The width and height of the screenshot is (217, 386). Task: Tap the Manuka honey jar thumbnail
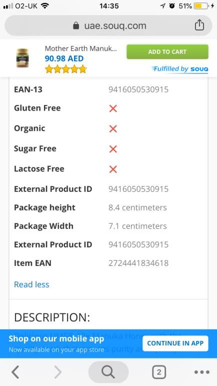click(x=22, y=59)
